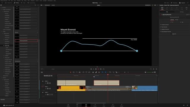Switch to Inspector Settings tab beside Title

[x=182, y=12]
